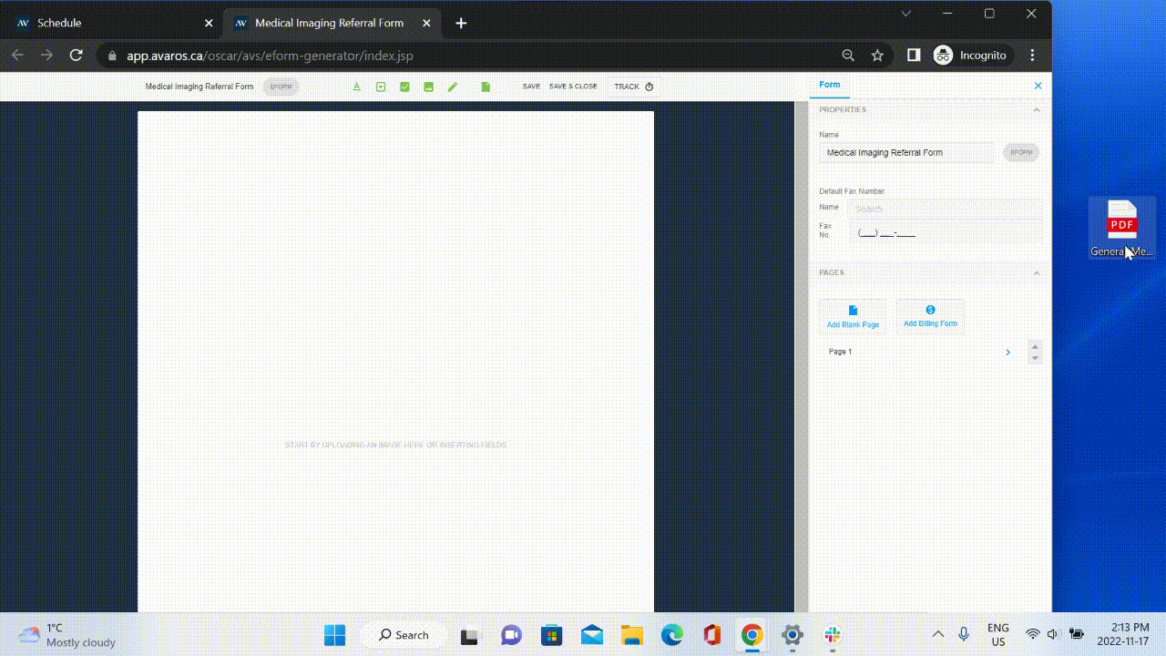Click the EFORM tag in toolbar
The width and height of the screenshot is (1166, 656).
pyautogui.click(x=281, y=87)
